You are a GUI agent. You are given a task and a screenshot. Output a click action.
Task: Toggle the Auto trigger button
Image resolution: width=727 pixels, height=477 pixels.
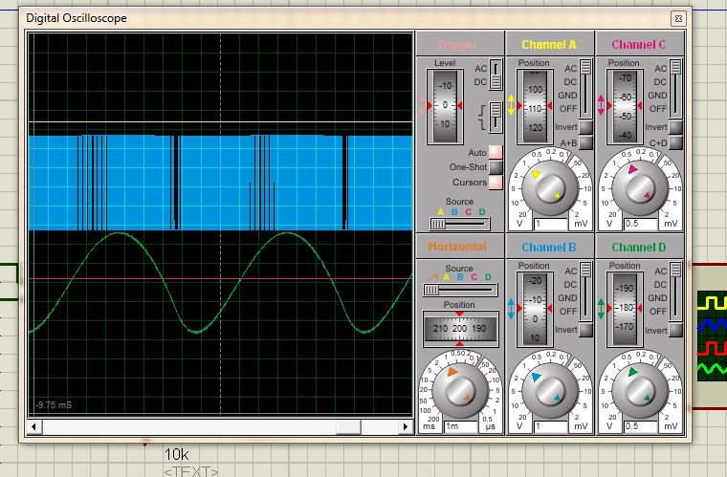click(x=496, y=152)
